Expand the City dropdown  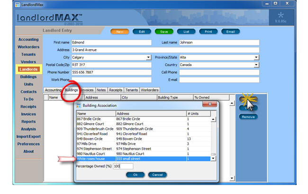click(148, 58)
